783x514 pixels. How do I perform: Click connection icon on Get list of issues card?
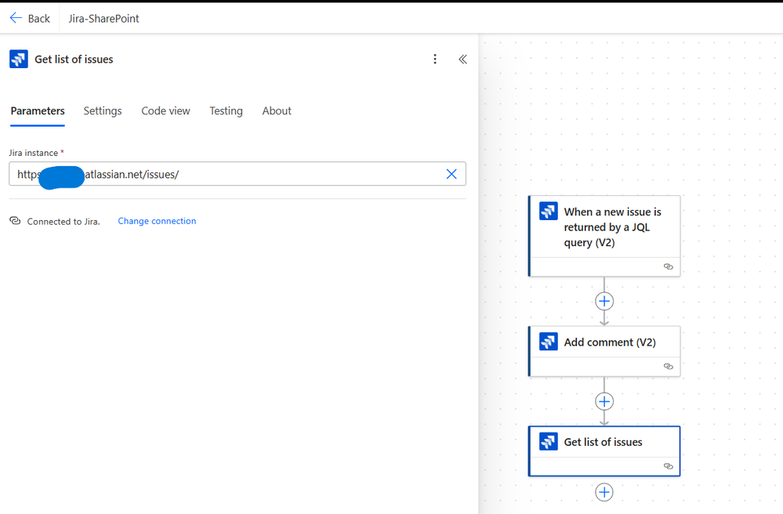668,466
